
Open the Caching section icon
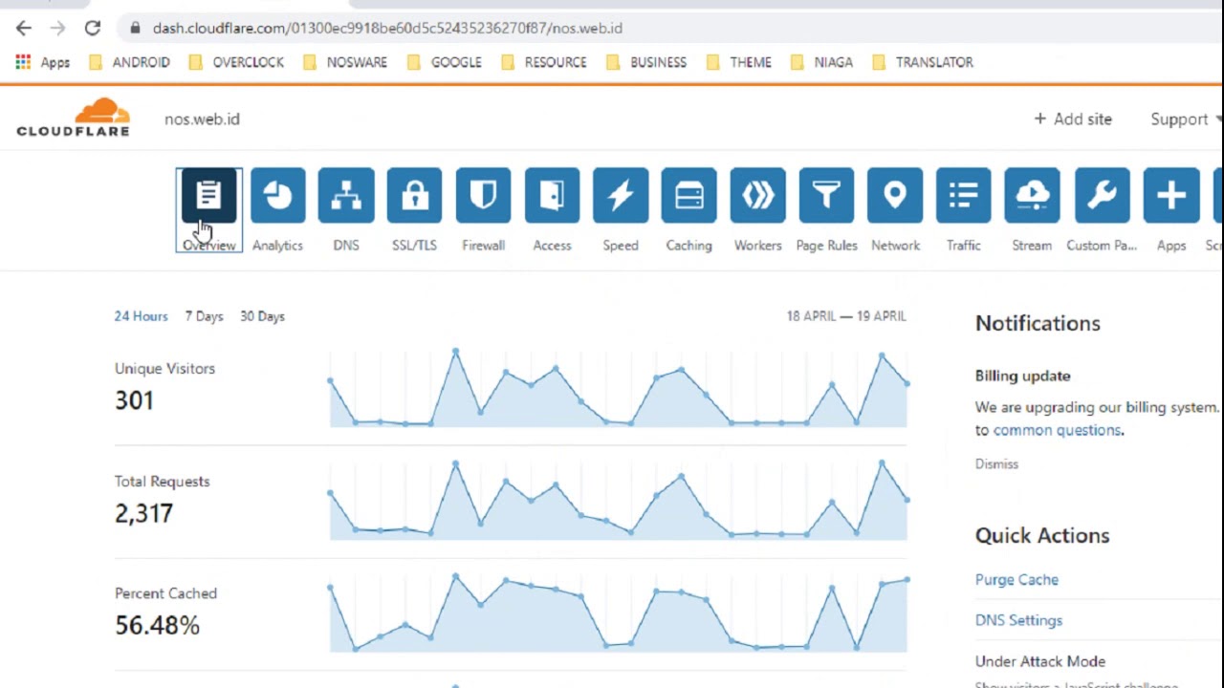click(x=688, y=196)
